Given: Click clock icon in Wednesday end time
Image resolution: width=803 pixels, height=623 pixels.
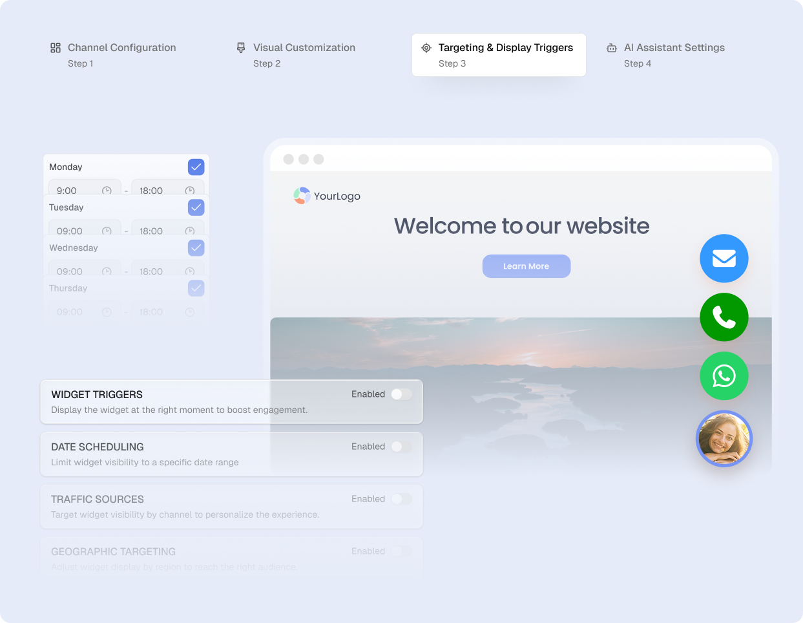Looking at the screenshot, I should (x=190, y=271).
